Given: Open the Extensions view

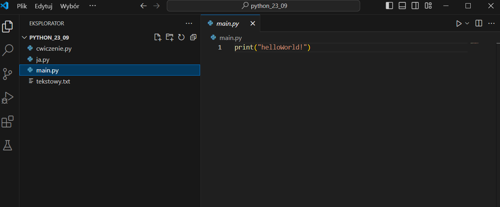Looking at the screenshot, I should pyautogui.click(x=8, y=122).
